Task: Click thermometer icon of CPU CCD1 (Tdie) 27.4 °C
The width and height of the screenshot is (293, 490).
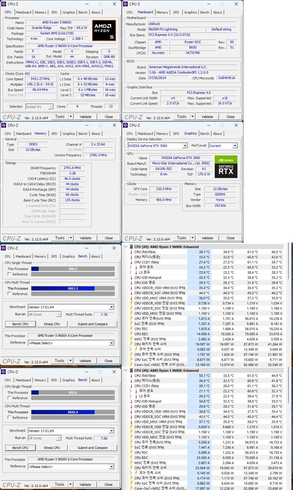Action: (x=131, y=262)
